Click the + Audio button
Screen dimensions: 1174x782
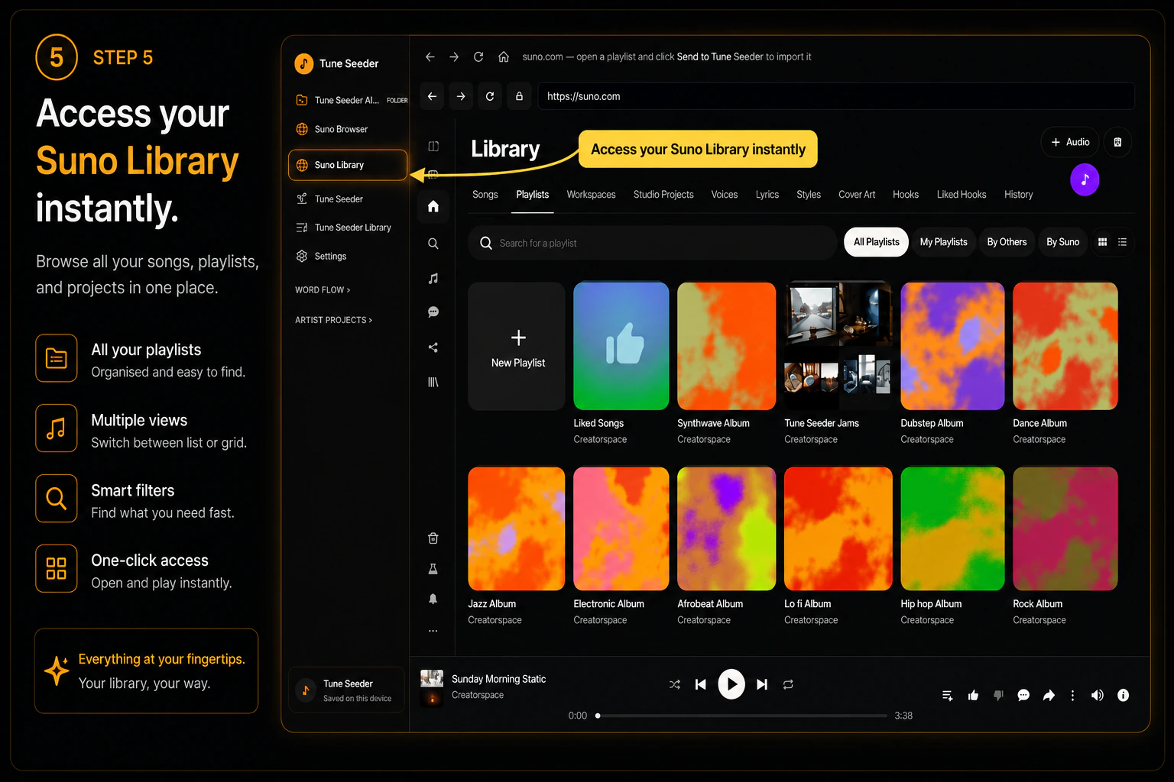click(1070, 142)
